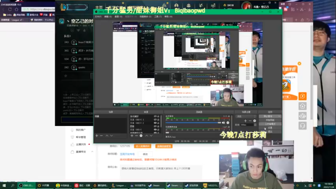
Task: Open OBS from the Windows taskbar
Action: pos(26,186)
